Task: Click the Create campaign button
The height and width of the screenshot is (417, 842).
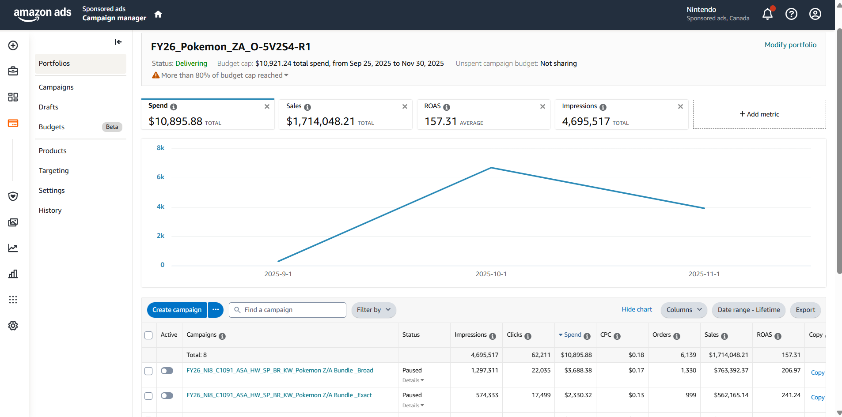Action: click(x=177, y=310)
